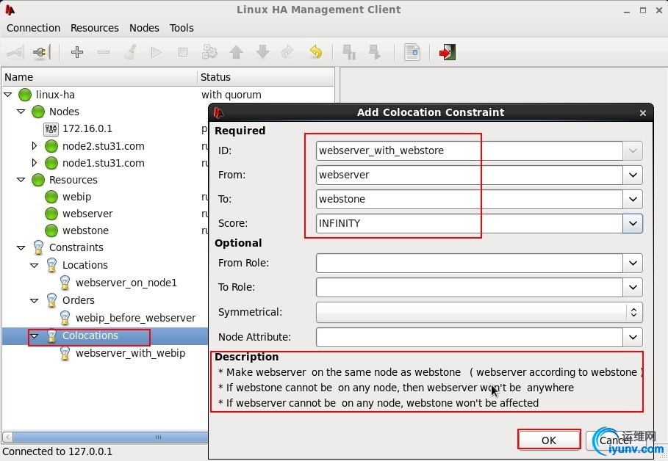Click the start resource play icon
Image resolution: width=668 pixels, height=461 pixels.
click(x=156, y=52)
